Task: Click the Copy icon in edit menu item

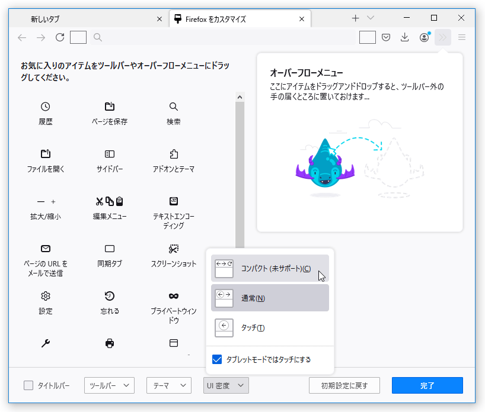Action: click(110, 201)
